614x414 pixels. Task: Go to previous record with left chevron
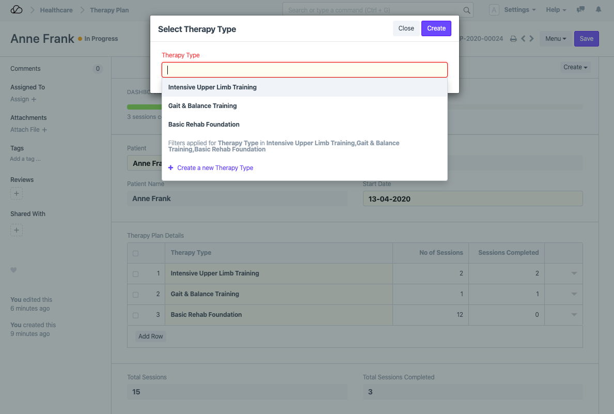tap(523, 39)
